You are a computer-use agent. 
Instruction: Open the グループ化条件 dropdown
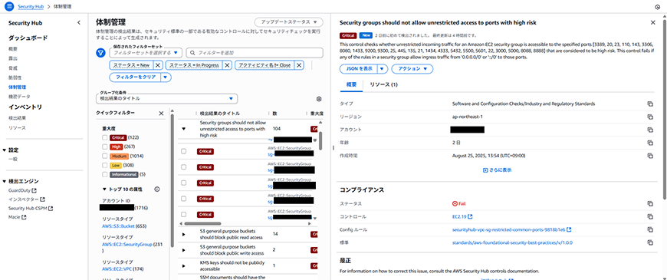coord(167,98)
